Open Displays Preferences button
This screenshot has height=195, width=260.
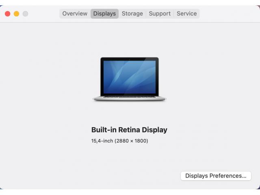(x=216, y=176)
